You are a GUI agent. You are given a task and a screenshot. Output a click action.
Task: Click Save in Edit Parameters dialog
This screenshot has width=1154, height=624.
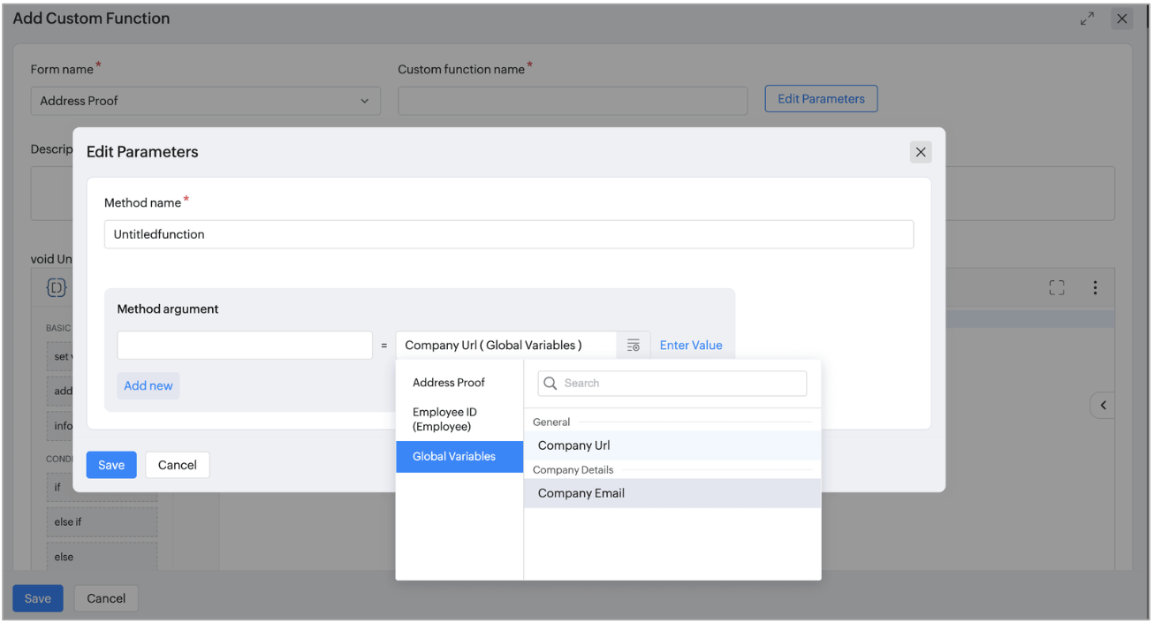(x=111, y=465)
